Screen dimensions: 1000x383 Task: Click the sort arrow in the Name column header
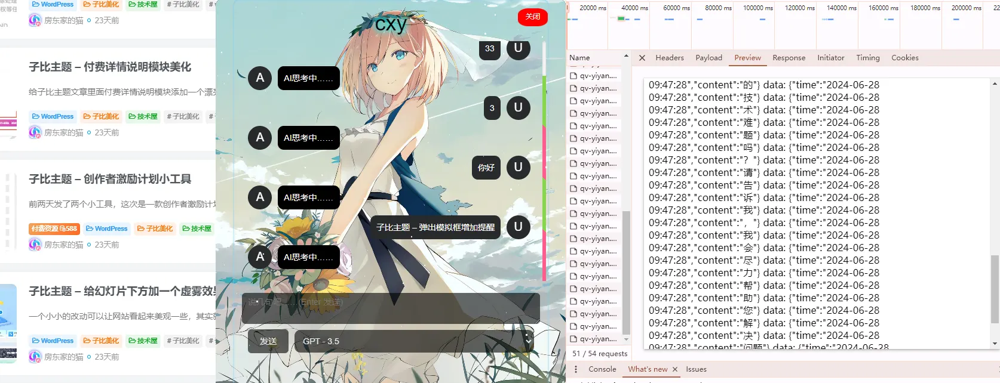626,56
